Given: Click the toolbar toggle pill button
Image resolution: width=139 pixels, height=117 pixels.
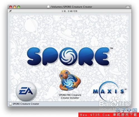Looking at the screenshot, I should click(x=128, y=7).
